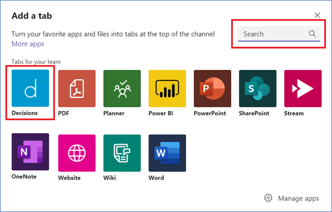Screen dimensions: 332x212
Task: Select the OneNote app icon
Action: coord(30,152)
